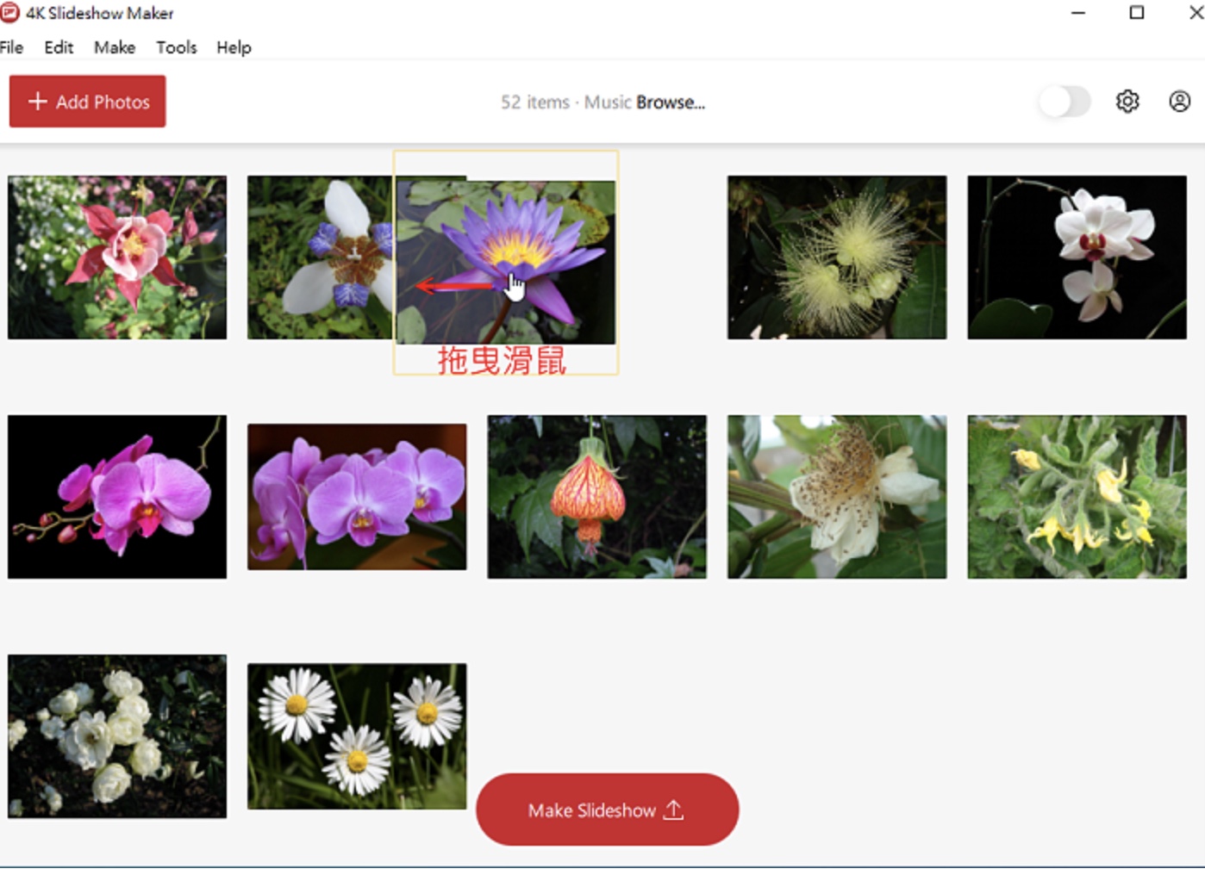The width and height of the screenshot is (1205, 875).
Task: Open the File menu
Action: pos(11,47)
